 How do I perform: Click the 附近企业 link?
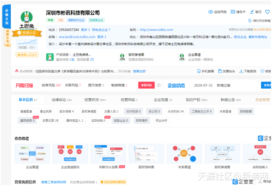240,37
